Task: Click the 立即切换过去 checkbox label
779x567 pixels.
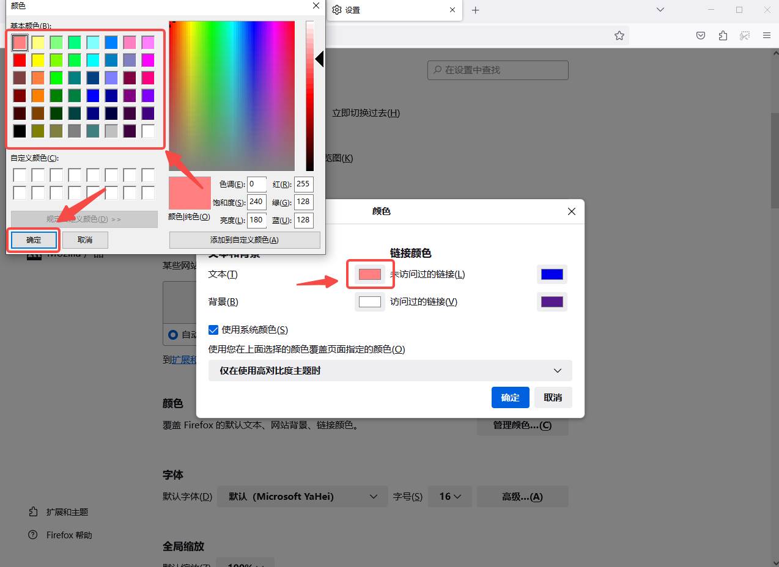Action: tap(366, 113)
